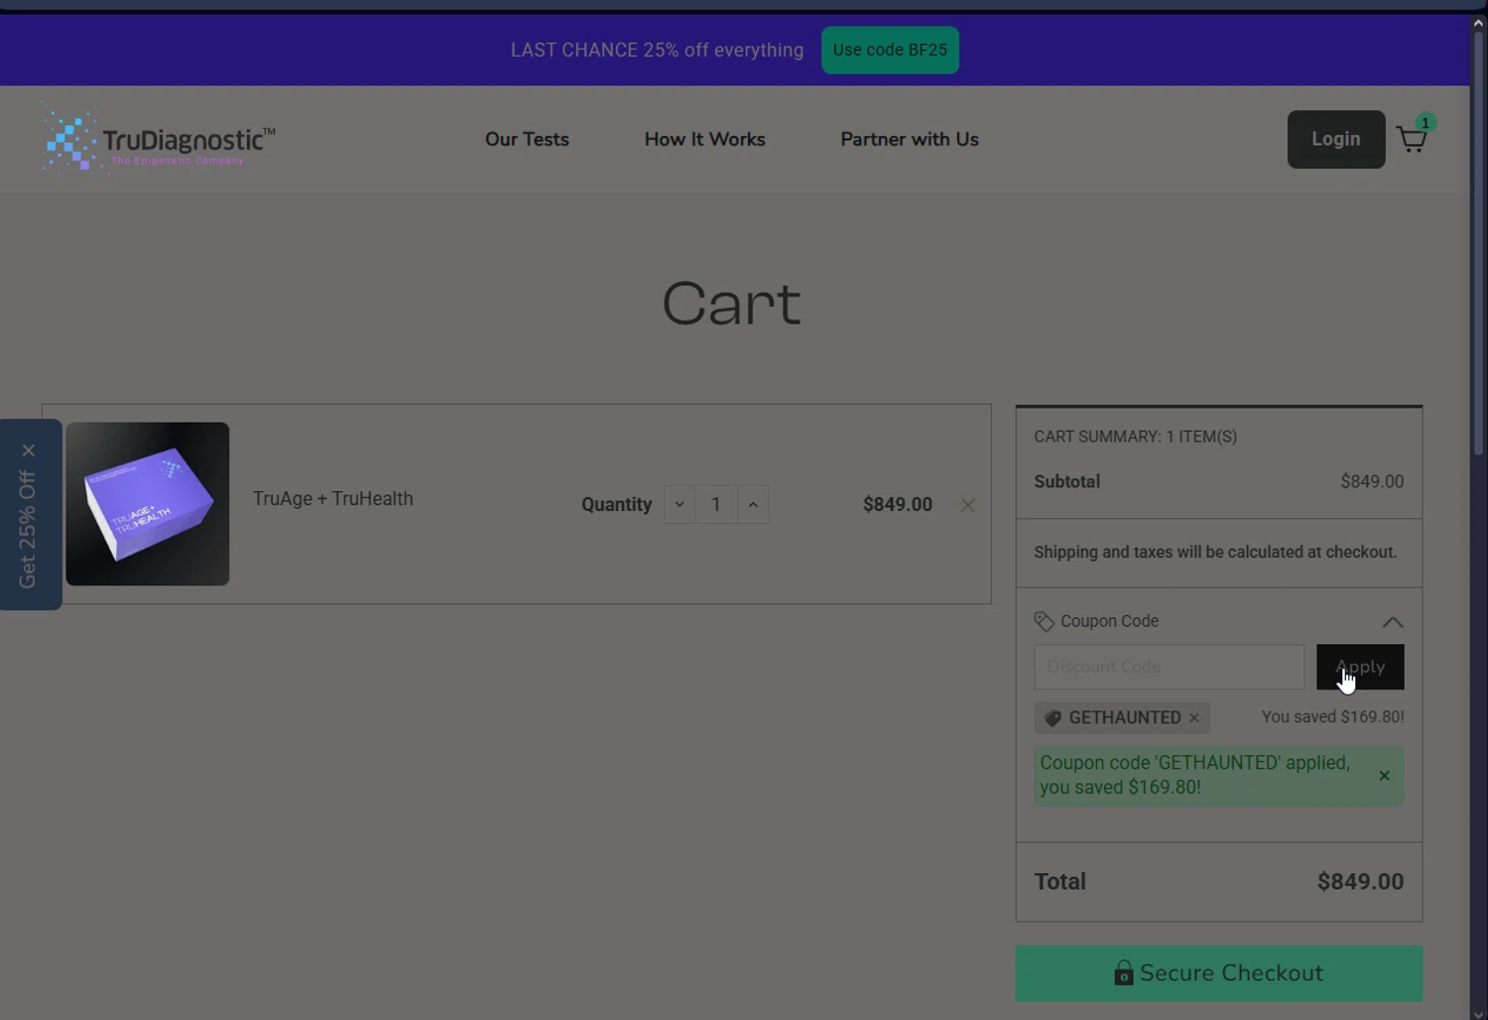
Task: Collapse the Coupon Code section
Action: pyautogui.click(x=1393, y=622)
